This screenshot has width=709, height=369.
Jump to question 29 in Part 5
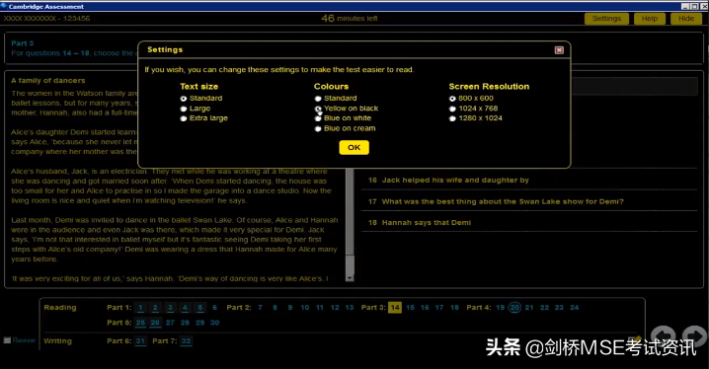pos(199,323)
